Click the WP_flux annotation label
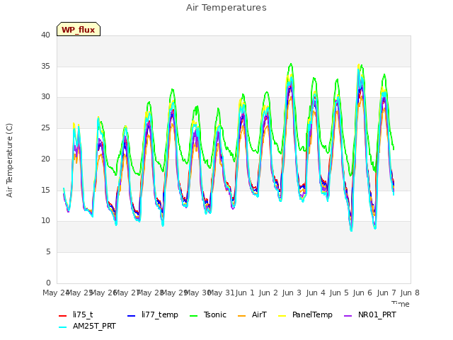Image resolution: width=453 pixels, height=340 pixels. (x=79, y=30)
